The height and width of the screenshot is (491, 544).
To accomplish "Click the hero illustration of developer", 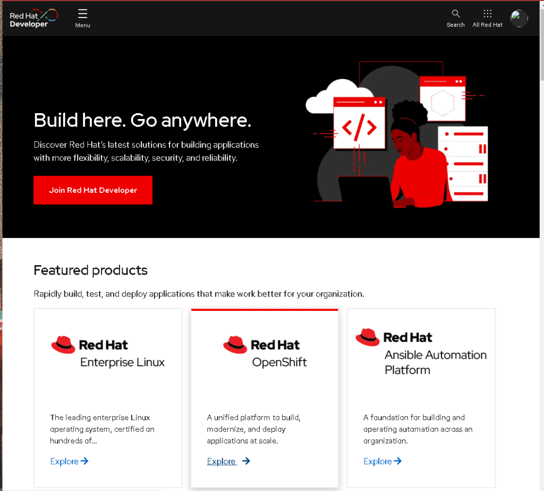I will [397, 136].
